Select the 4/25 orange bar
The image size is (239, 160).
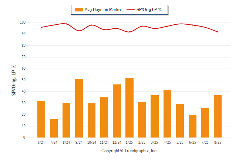click(167, 114)
